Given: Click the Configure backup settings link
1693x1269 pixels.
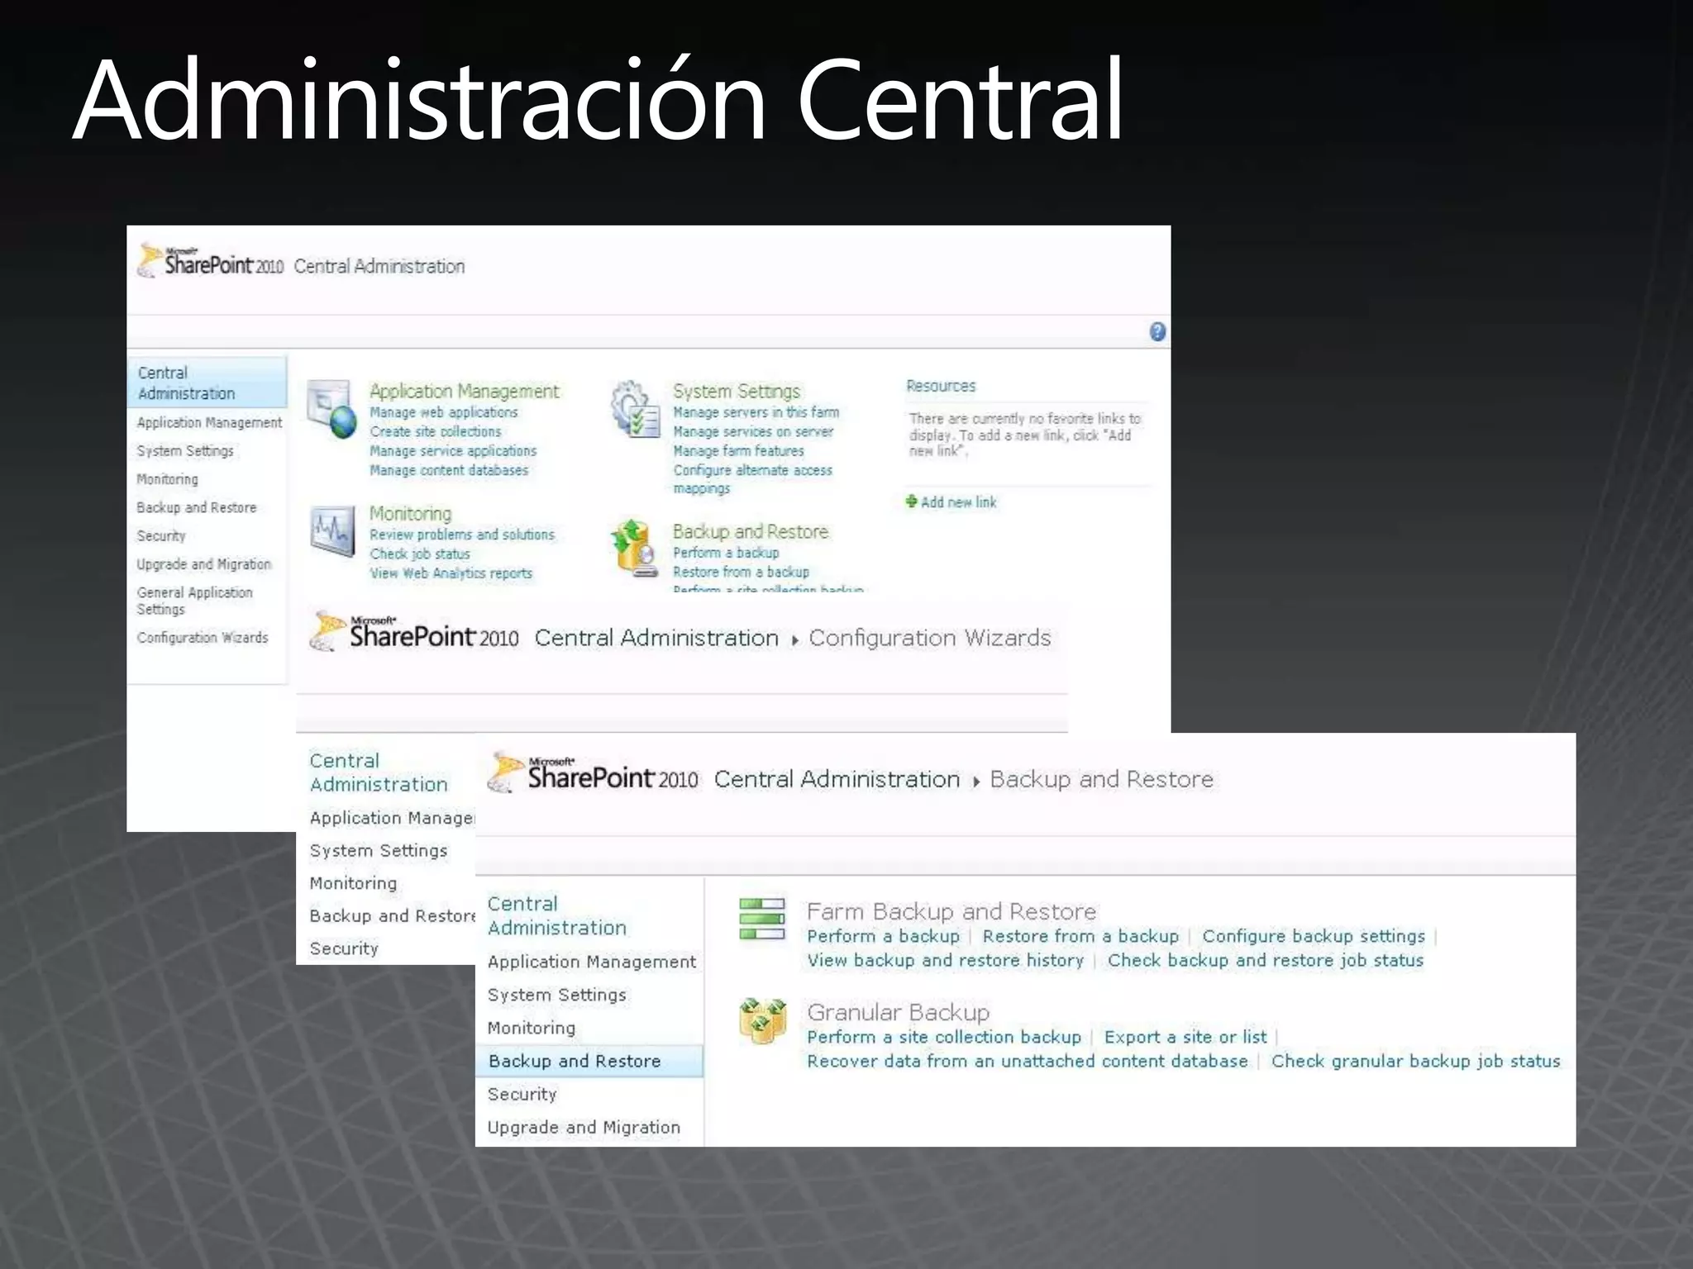Looking at the screenshot, I should pos(1313,936).
